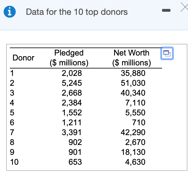The width and height of the screenshot is (188, 182).
Task: Select the pledged value 901 for donor 9
Action: tap(75, 152)
